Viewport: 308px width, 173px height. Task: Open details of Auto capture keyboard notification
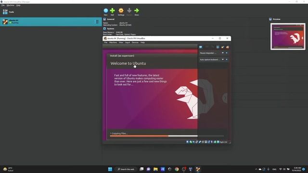(x=223, y=60)
